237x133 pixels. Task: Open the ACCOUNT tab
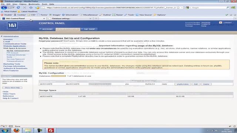coord(46,29)
